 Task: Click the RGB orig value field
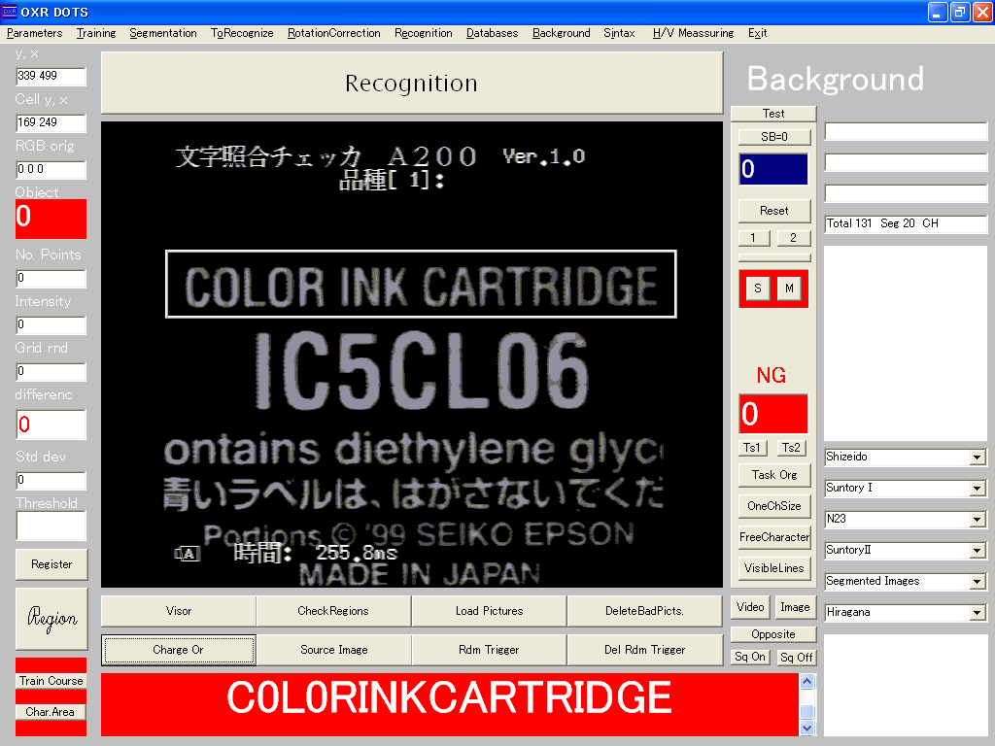[51, 169]
